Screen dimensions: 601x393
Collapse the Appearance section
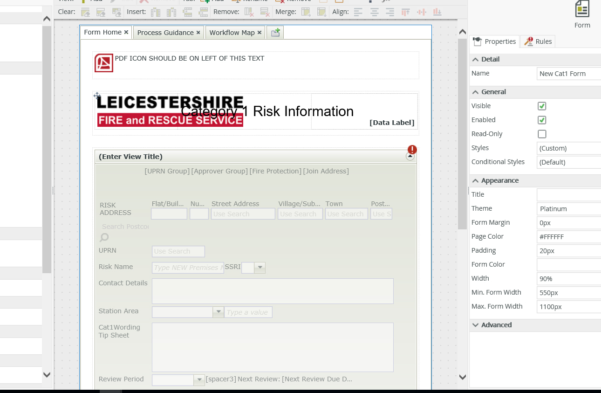(x=475, y=180)
